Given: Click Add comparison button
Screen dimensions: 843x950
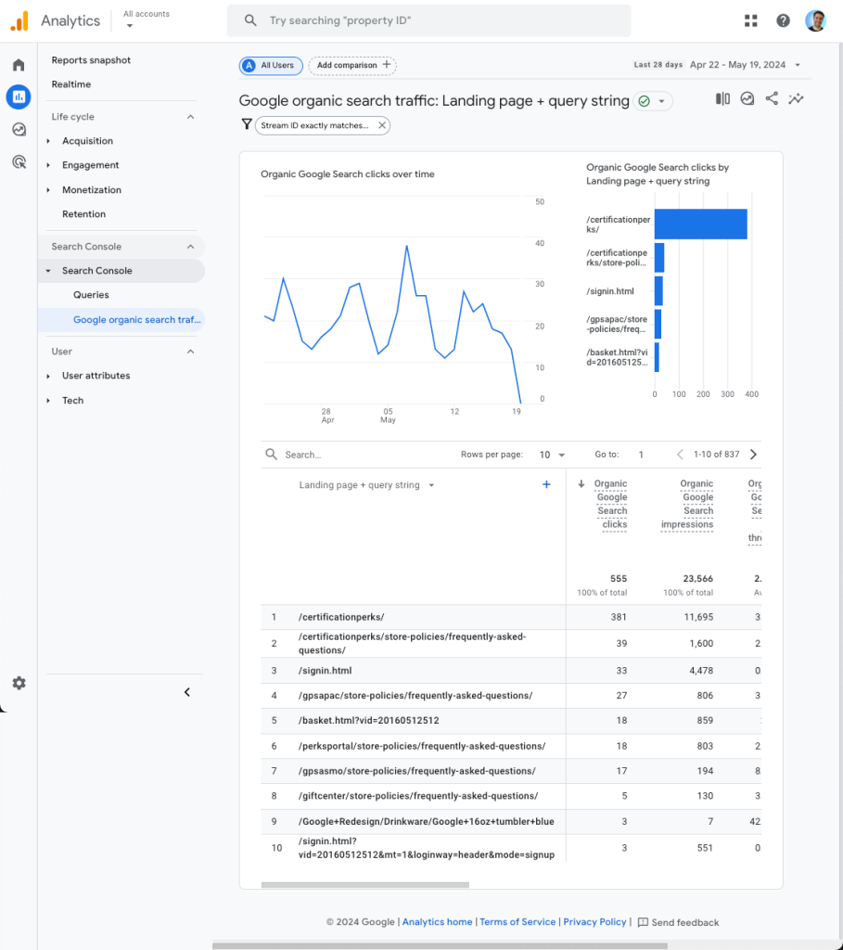Looking at the screenshot, I should 352,66.
